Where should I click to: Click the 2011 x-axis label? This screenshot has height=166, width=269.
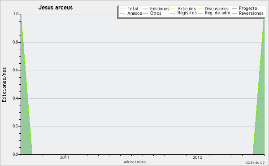tap(65, 157)
